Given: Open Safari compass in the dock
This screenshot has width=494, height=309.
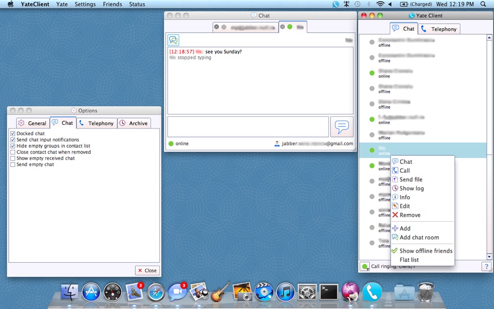Looking at the screenshot, I should 155,292.
